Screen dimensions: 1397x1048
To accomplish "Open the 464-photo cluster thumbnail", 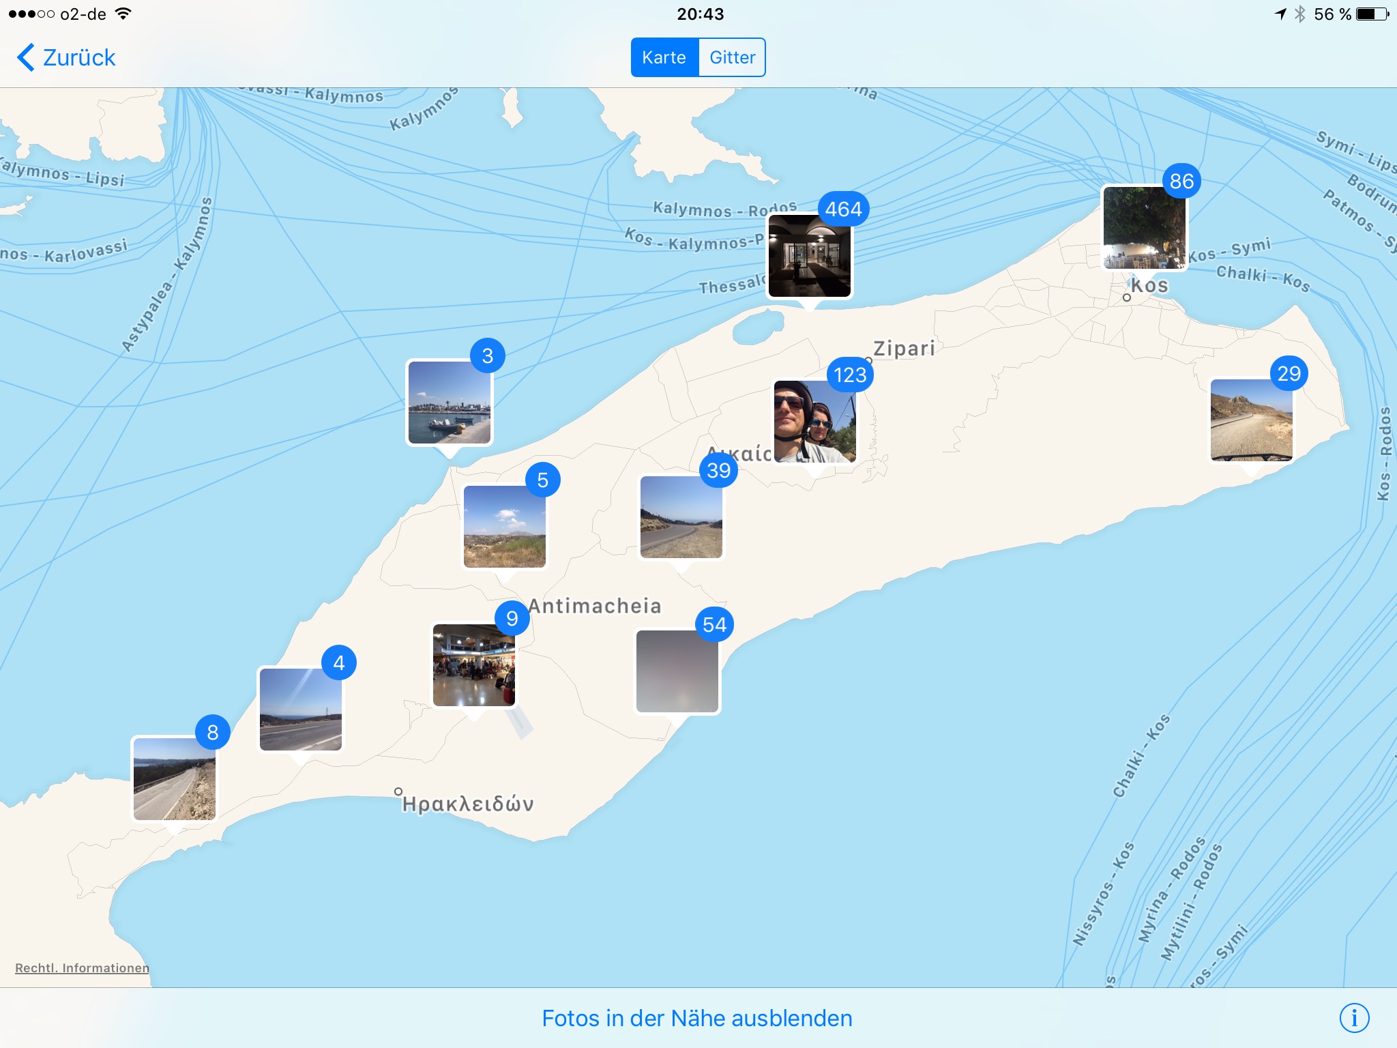I will click(809, 256).
